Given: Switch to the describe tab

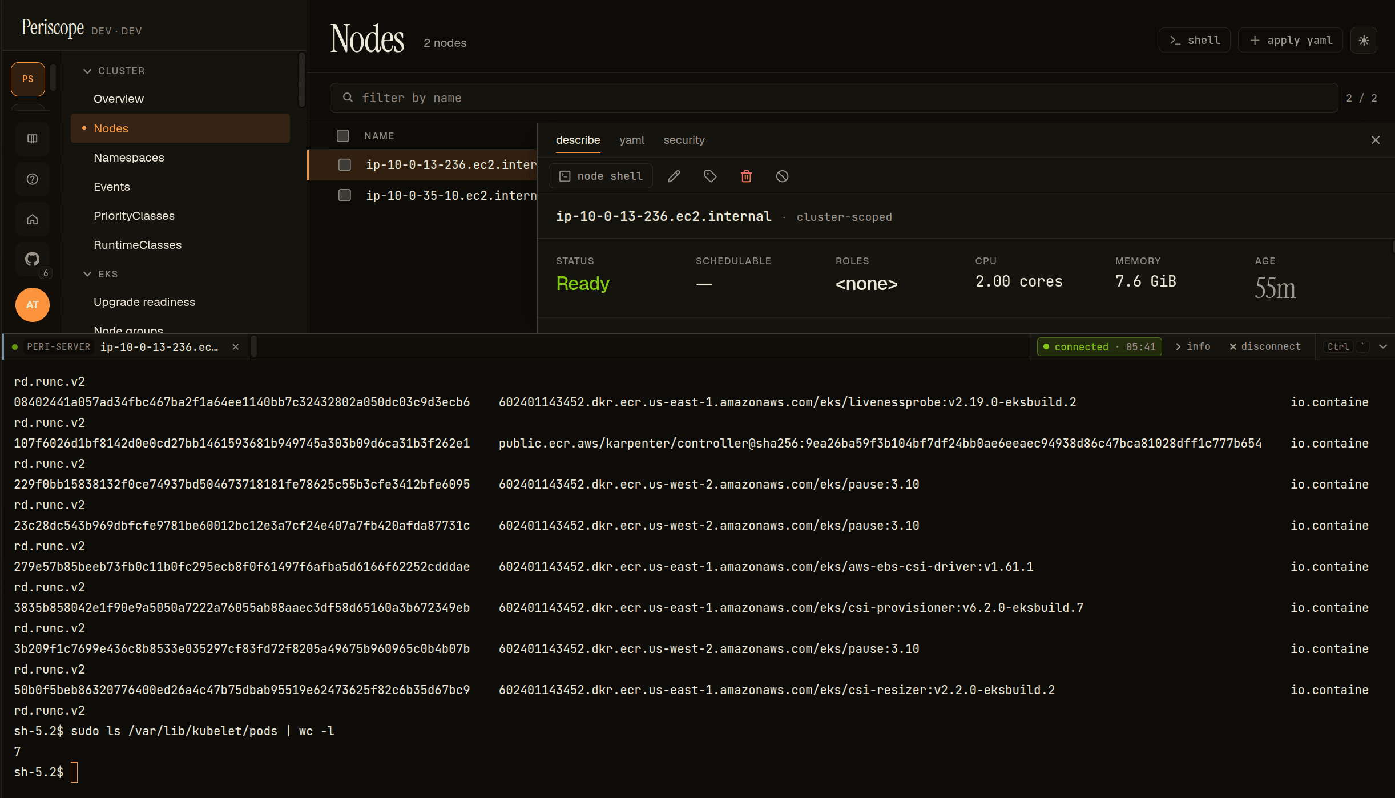Looking at the screenshot, I should point(578,140).
